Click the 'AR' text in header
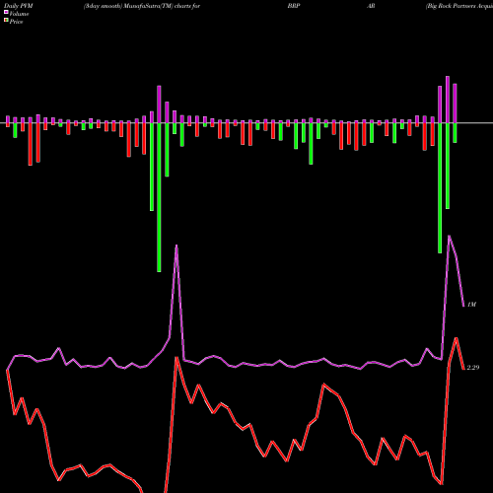Screen dimensions: 493x493 point(371,6)
